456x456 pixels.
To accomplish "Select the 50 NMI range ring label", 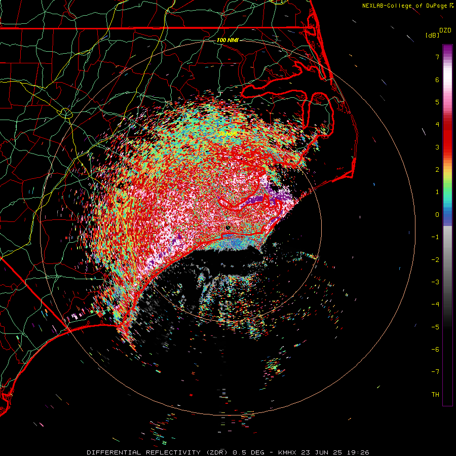I will pos(227,134).
